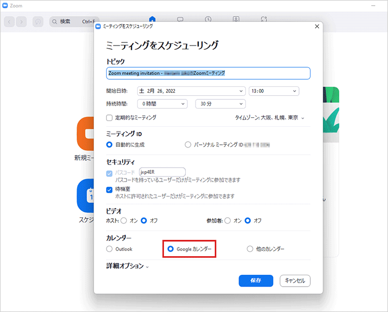Open the duration hours dropdown

click(x=162, y=104)
